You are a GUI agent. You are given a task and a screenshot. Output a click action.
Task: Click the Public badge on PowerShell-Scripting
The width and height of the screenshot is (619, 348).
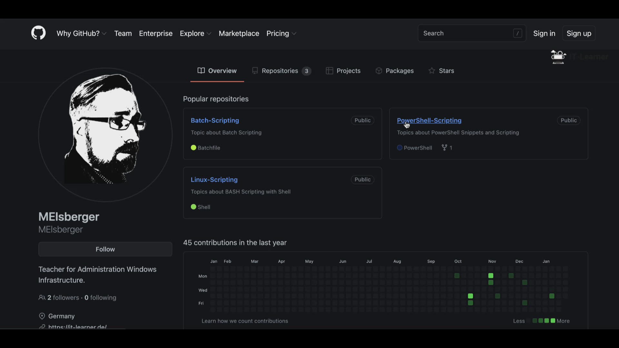click(569, 120)
